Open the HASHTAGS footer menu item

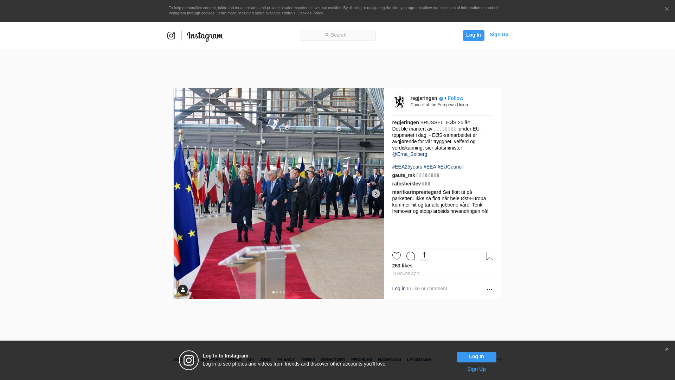pos(390,360)
